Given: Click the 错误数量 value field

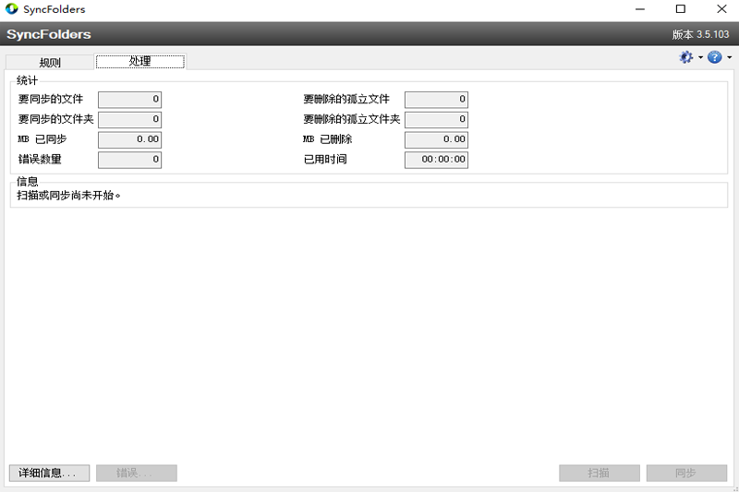Looking at the screenshot, I should tap(129, 160).
